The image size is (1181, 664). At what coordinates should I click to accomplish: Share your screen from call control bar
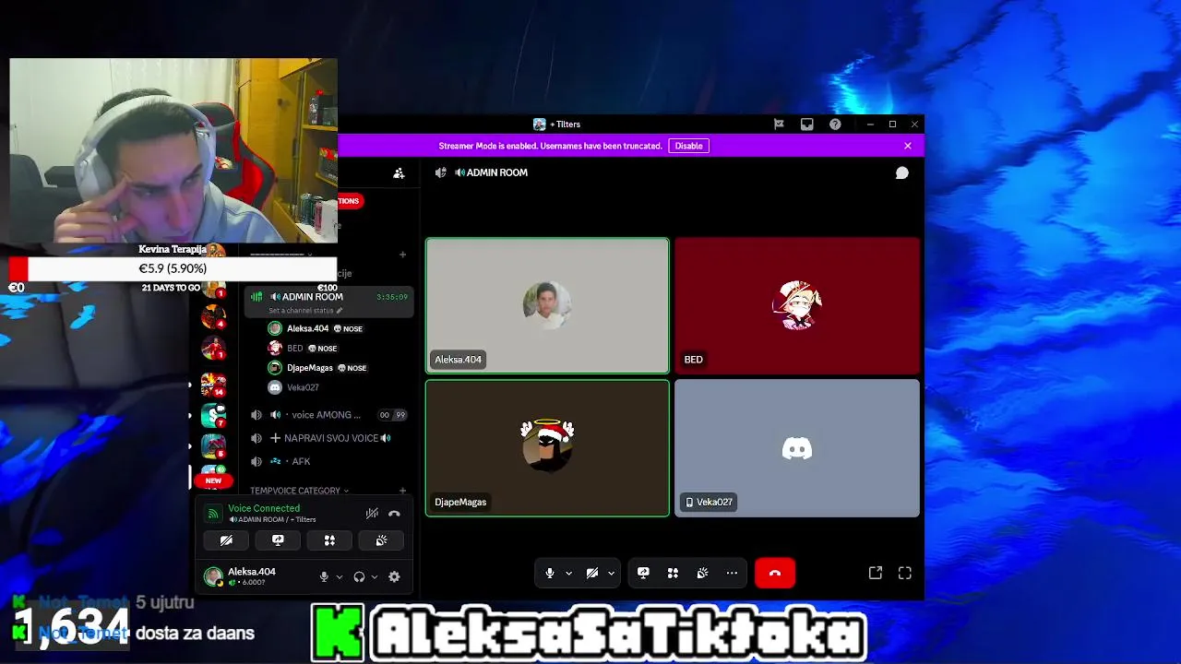point(643,573)
